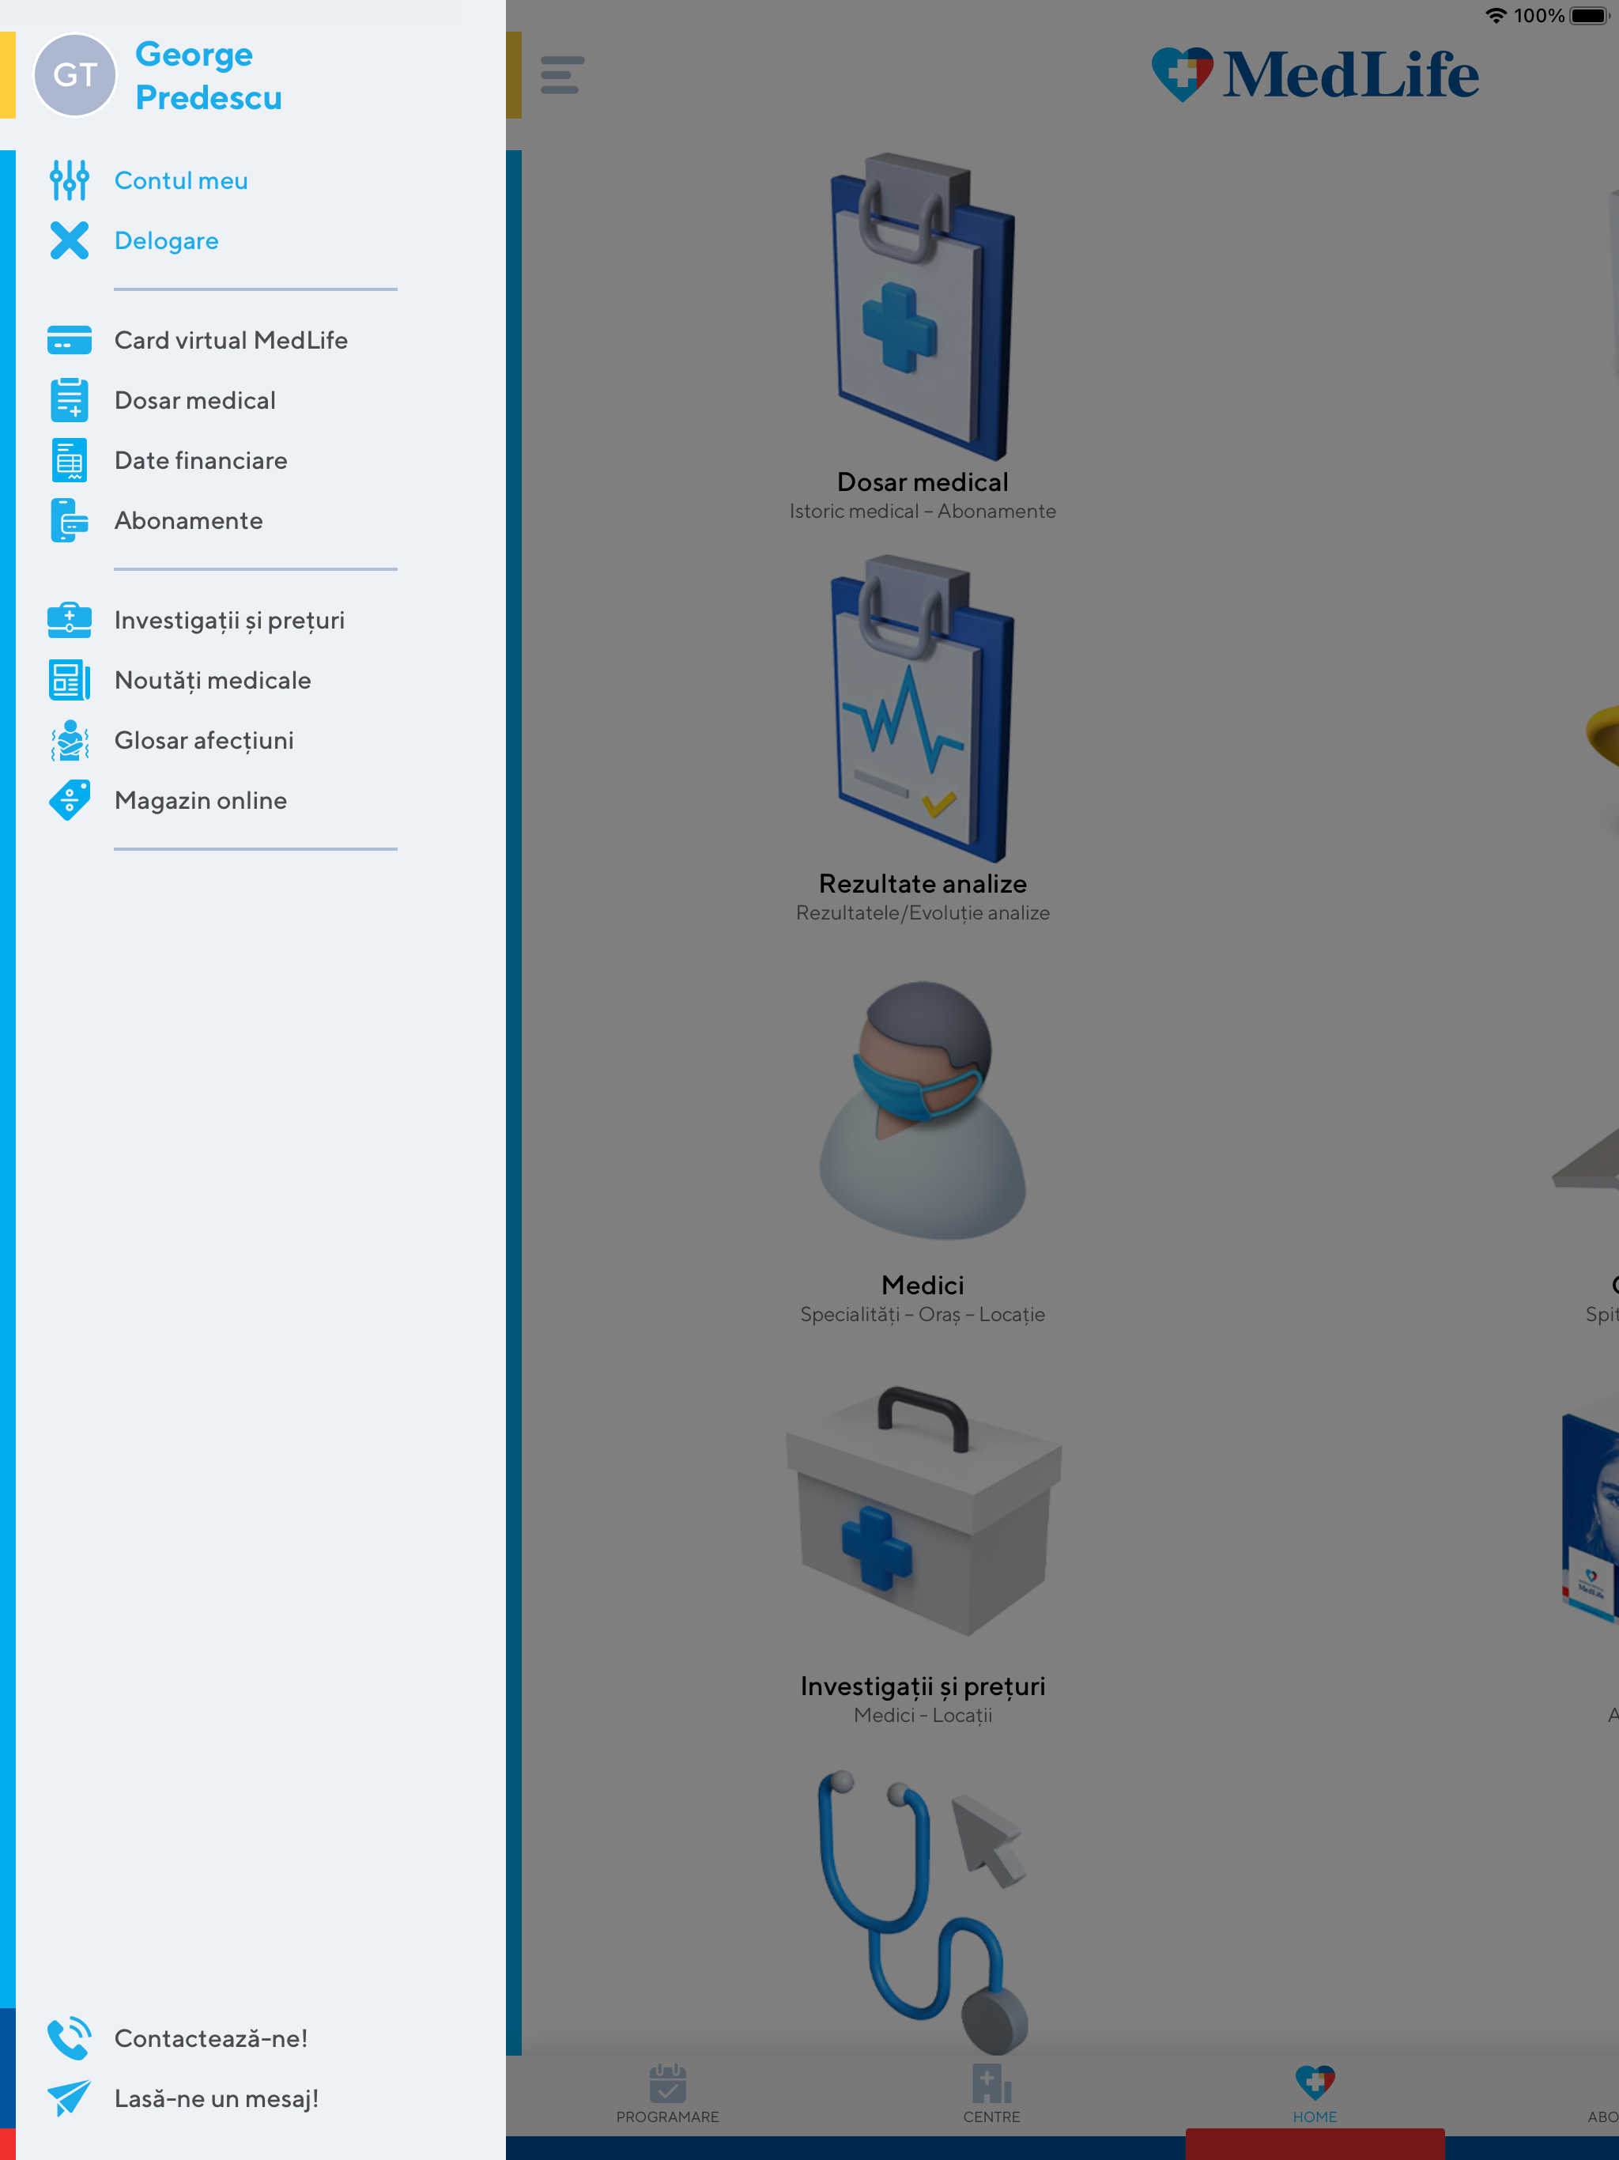Image resolution: width=1619 pixels, height=2160 pixels.
Task: Switch to the CENTRE bottom tab
Action: (x=991, y=2094)
